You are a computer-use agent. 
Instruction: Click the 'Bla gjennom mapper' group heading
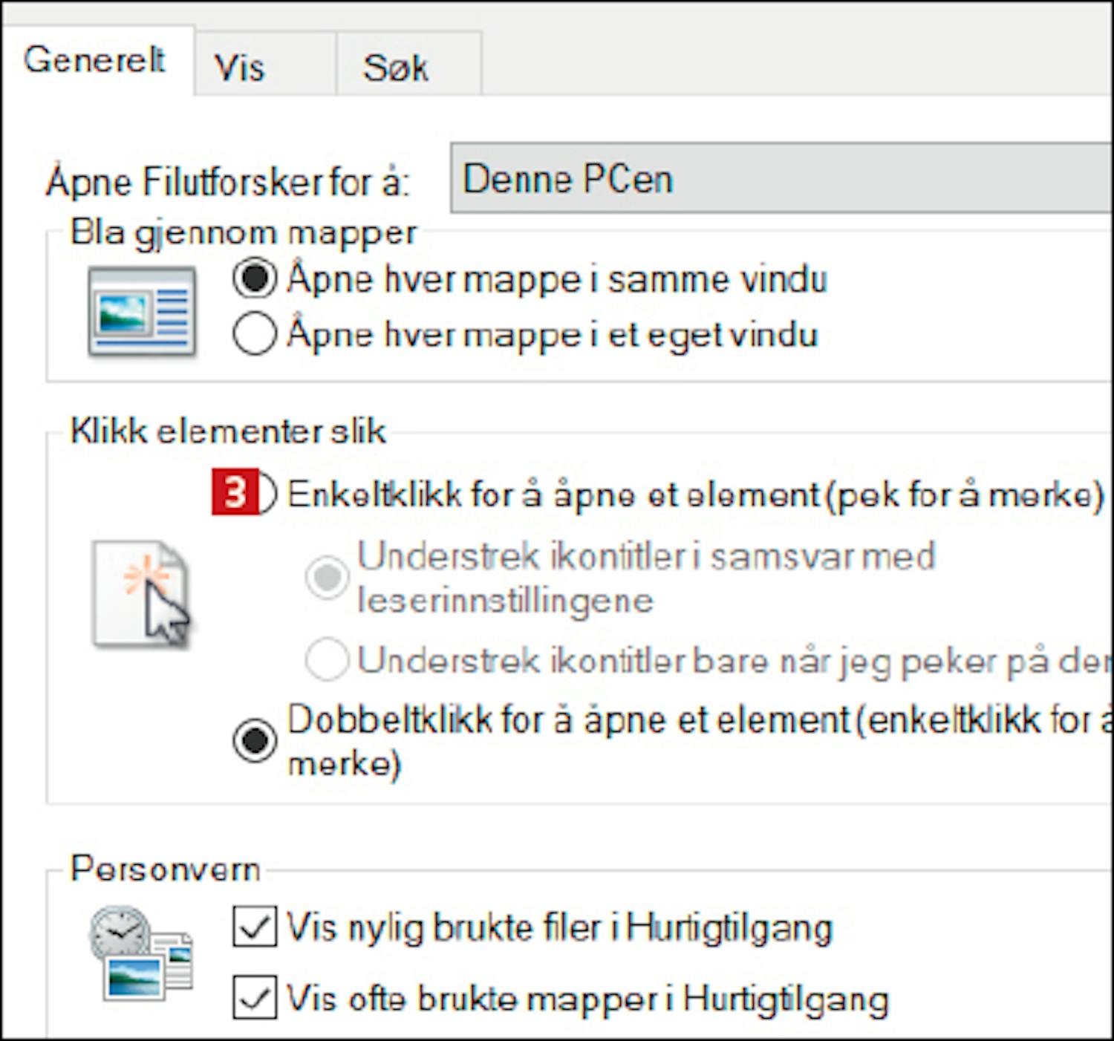tap(243, 233)
